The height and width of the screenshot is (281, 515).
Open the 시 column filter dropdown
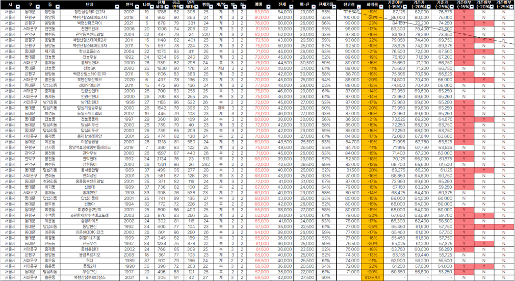[x=18, y=7]
